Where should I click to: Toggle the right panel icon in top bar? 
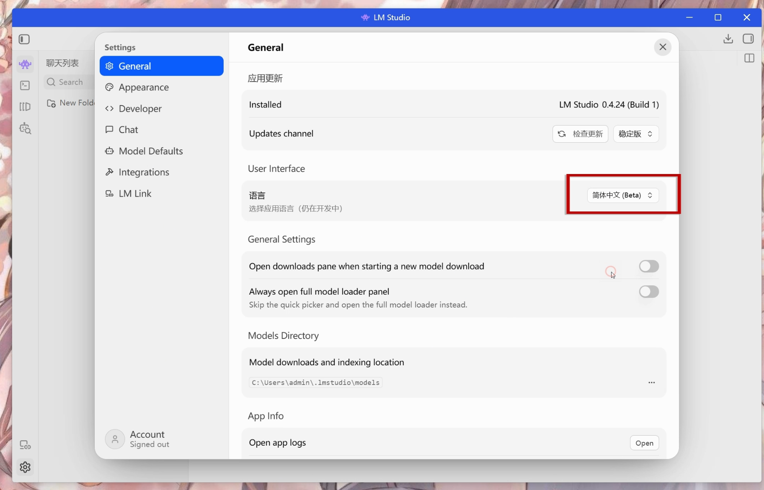tap(748, 39)
